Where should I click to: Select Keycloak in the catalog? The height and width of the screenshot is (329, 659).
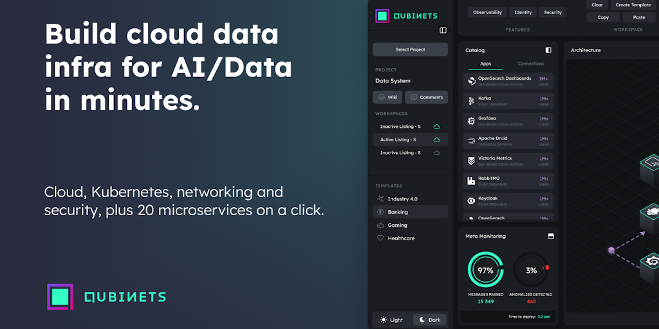click(x=508, y=201)
